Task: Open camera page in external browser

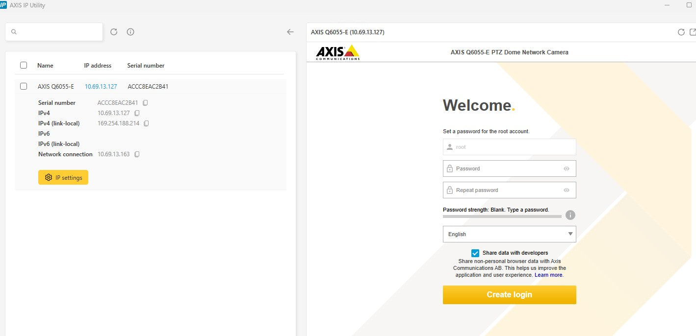Action: click(693, 32)
